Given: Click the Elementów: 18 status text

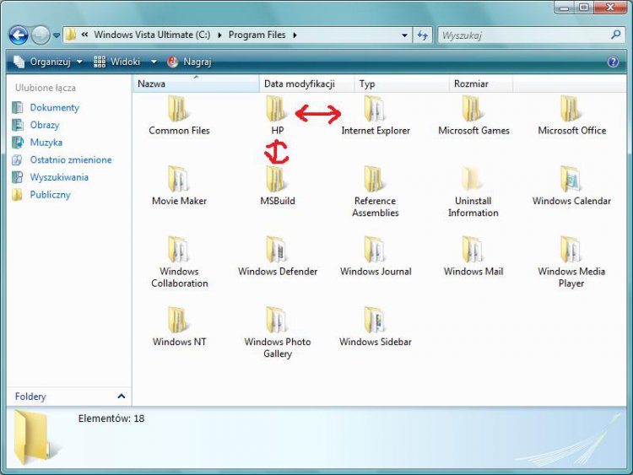Looking at the screenshot, I should coord(111,418).
